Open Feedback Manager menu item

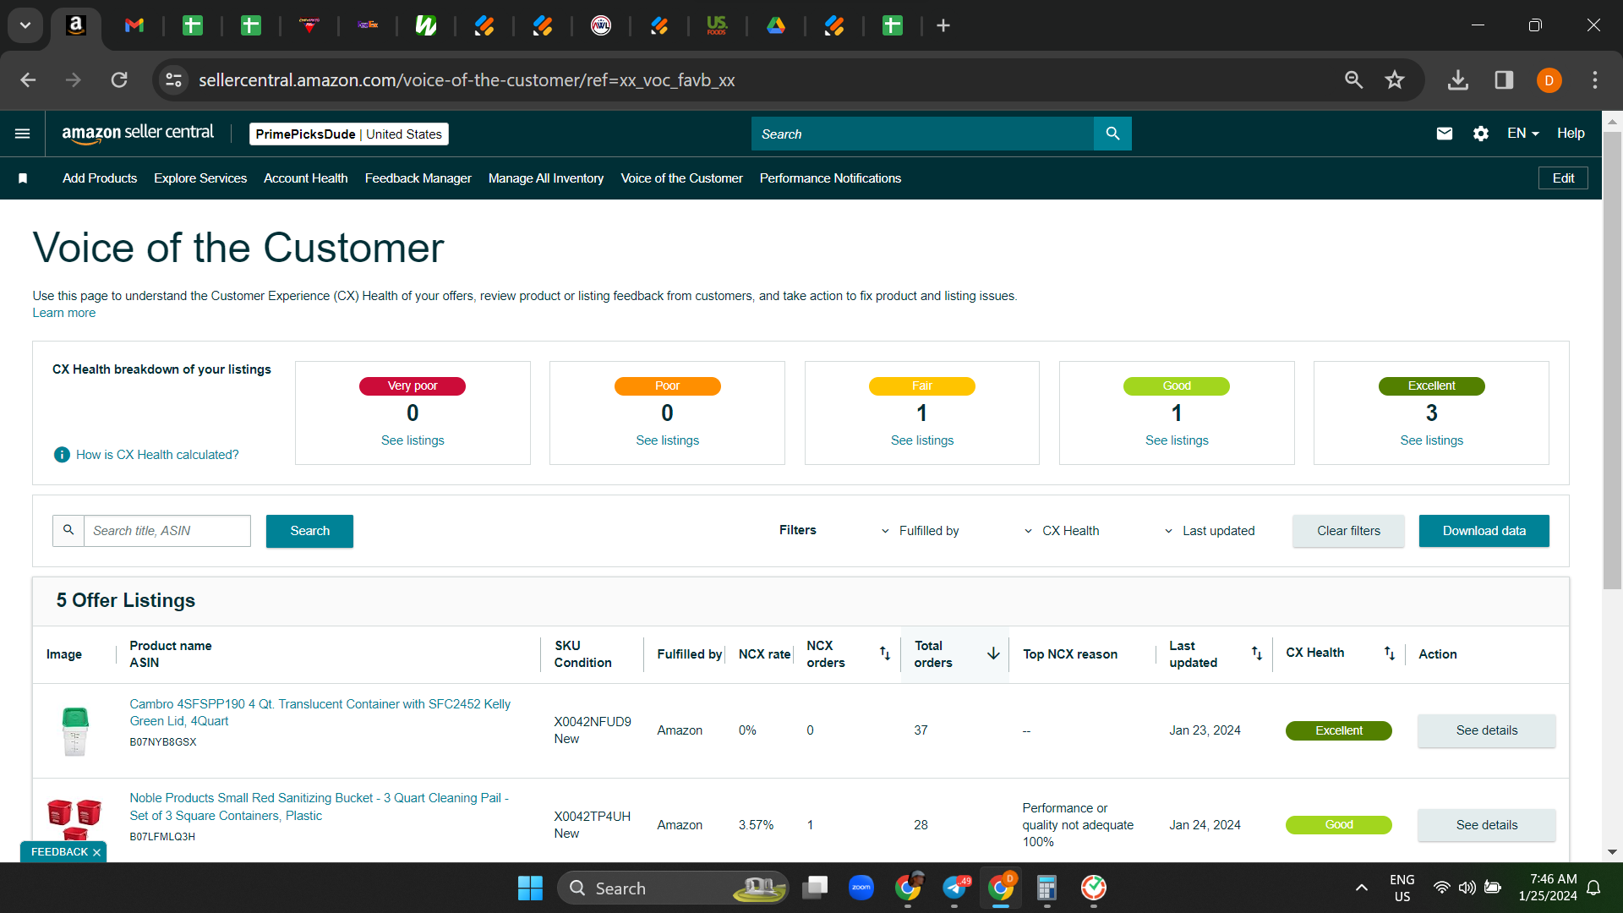pyautogui.click(x=418, y=178)
